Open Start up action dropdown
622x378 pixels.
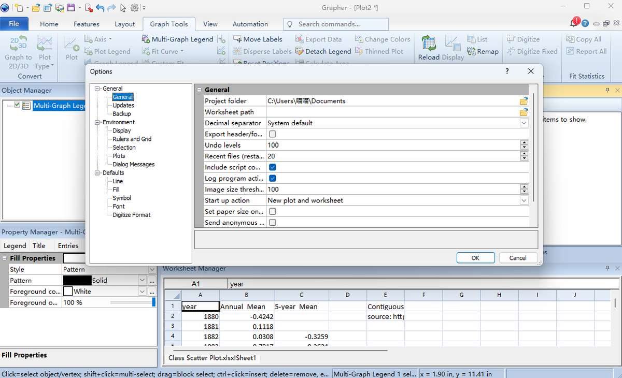click(524, 200)
